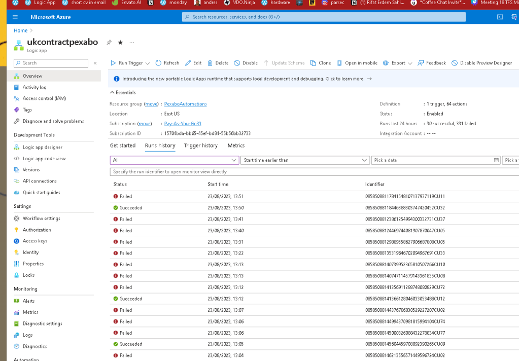519x361 pixels.
Task: Open Activity log in sidebar
Action: [34, 87]
